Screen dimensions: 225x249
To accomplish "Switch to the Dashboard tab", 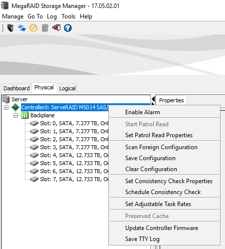I will click(16, 88).
